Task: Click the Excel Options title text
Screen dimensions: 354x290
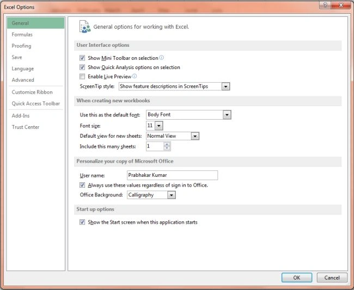Action: pyautogui.click(x=19, y=7)
